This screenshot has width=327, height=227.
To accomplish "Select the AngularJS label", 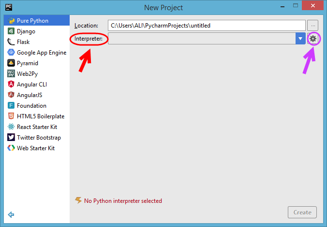I will point(30,95).
